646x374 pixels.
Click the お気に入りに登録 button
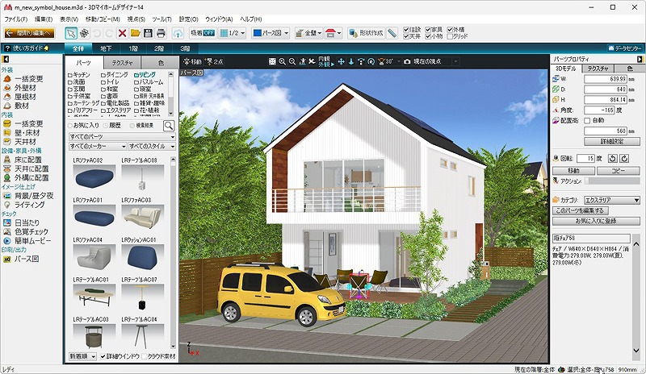click(x=596, y=220)
